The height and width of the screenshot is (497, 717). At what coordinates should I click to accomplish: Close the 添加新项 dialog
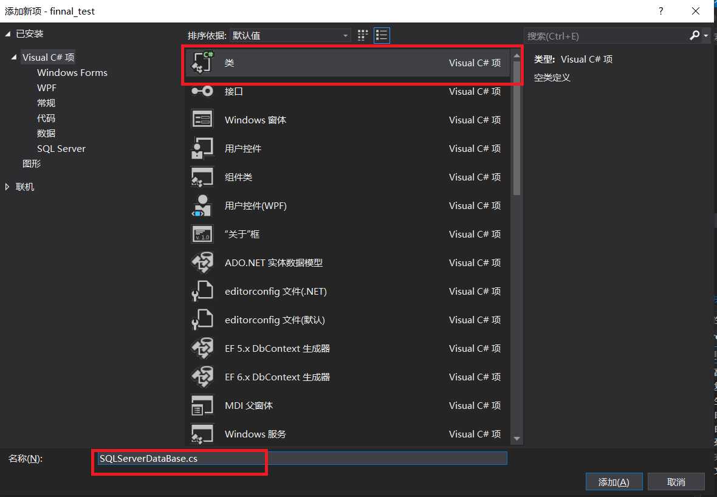pos(696,11)
